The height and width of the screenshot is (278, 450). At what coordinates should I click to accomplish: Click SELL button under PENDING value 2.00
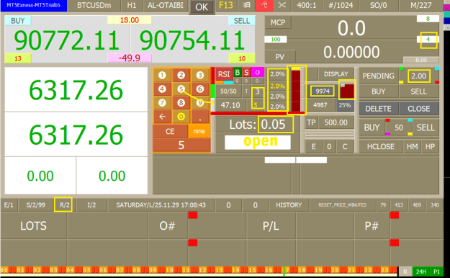click(418, 91)
